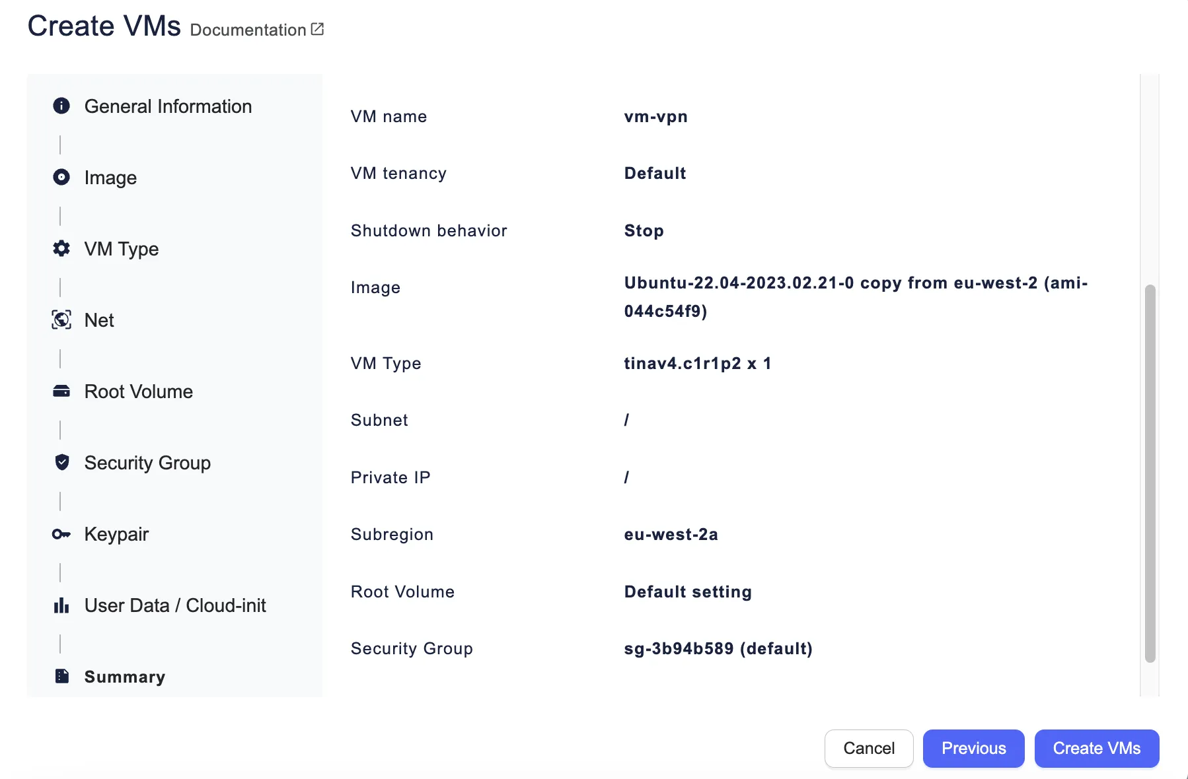Image resolution: width=1188 pixels, height=779 pixels.
Task: Click the Image disc icon
Action: click(61, 178)
